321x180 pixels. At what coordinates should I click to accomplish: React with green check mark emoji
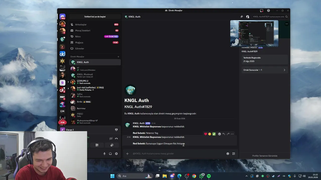click(x=214, y=134)
